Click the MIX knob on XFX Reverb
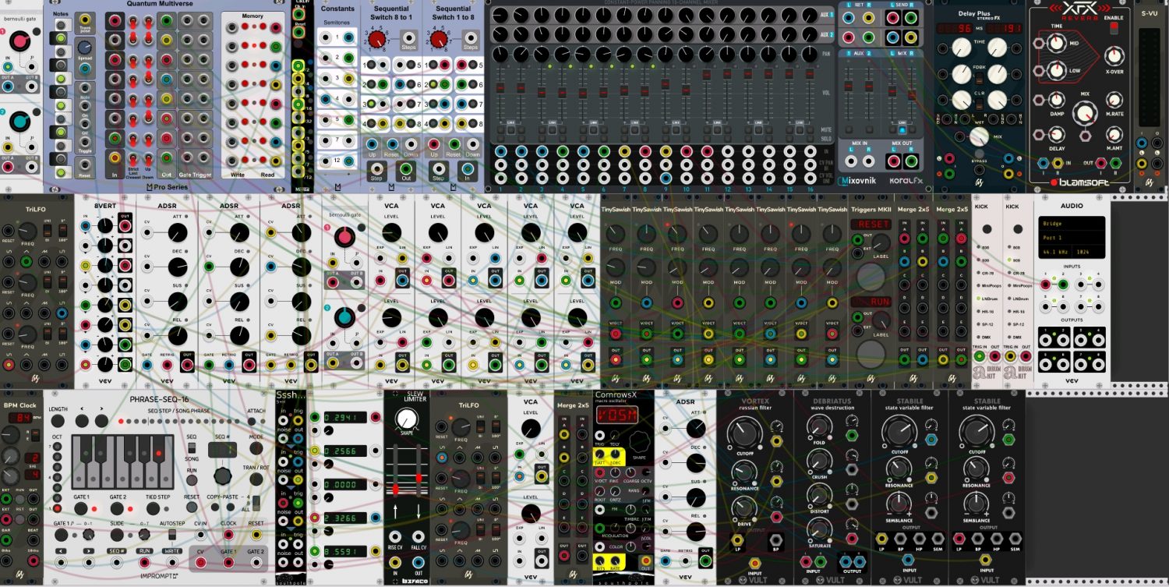 click(1085, 114)
